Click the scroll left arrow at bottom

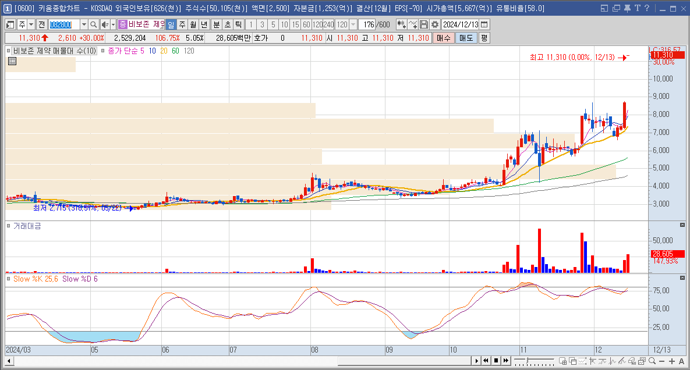point(9,361)
